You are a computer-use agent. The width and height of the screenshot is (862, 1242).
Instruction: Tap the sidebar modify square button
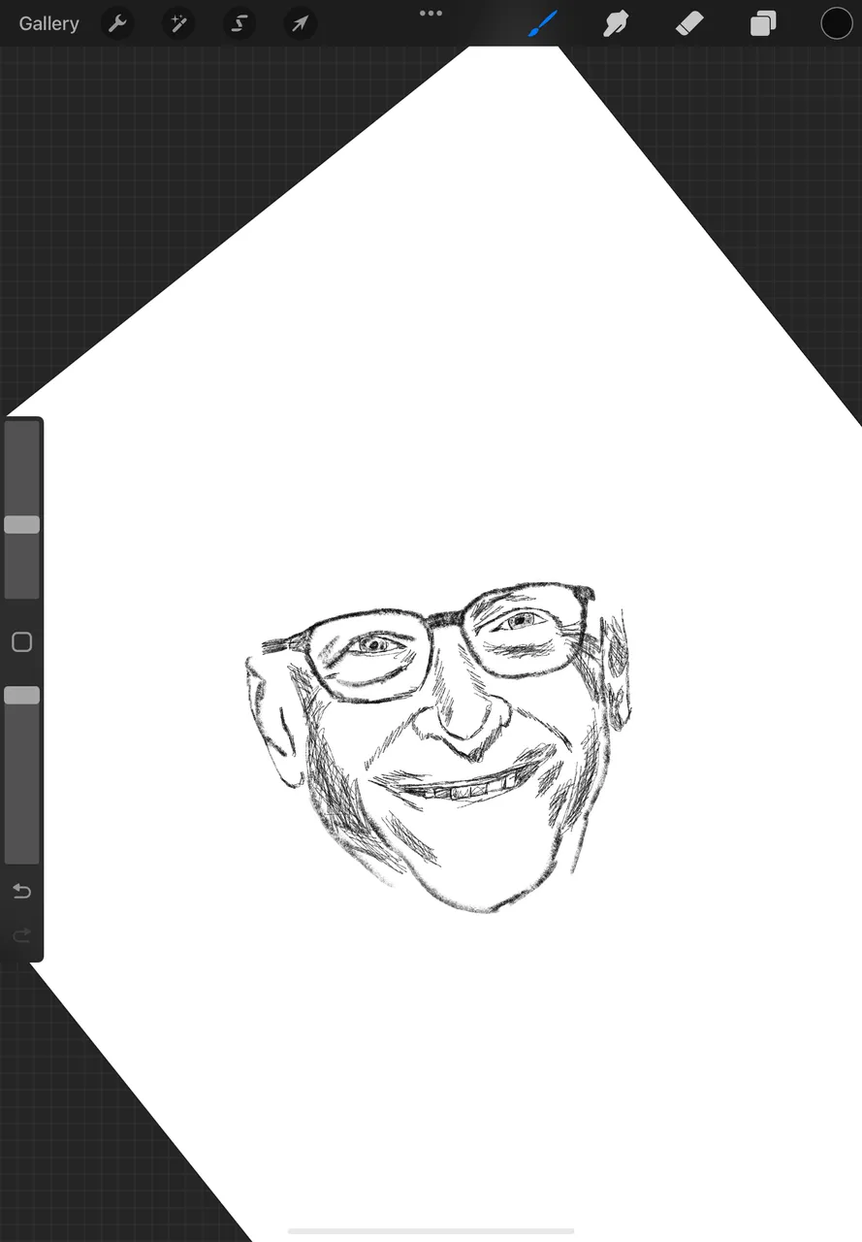(21, 642)
